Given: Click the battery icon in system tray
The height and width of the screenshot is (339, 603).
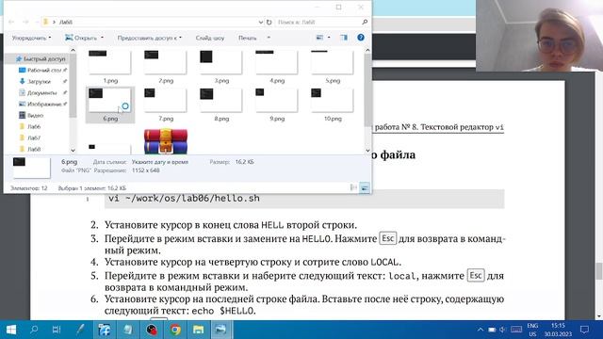Looking at the screenshot, I should tap(492, 330).
